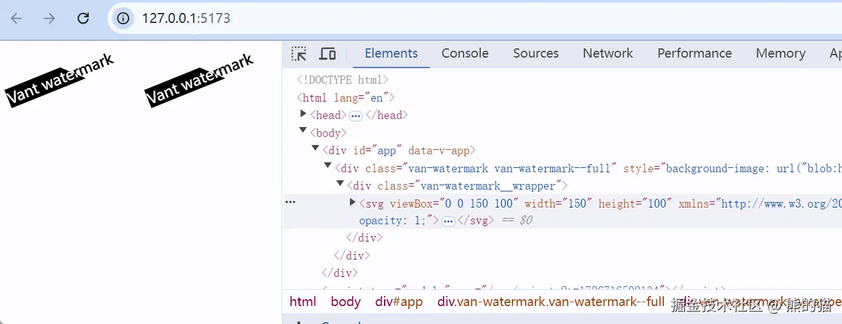Open the Network tab
842x324 pixels.
[608, 53]
